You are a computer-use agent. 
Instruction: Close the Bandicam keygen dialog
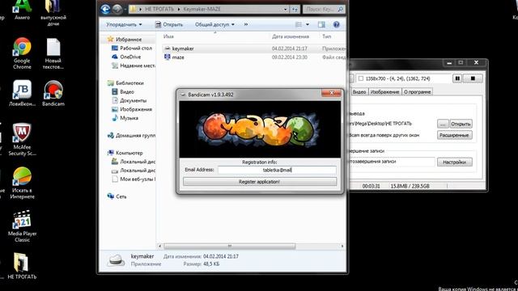coord(331,93)
